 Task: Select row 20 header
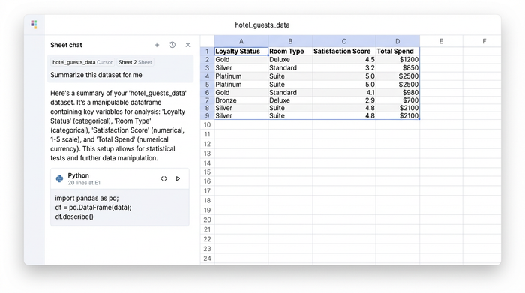pyautogui.click(x=207, y=220)
